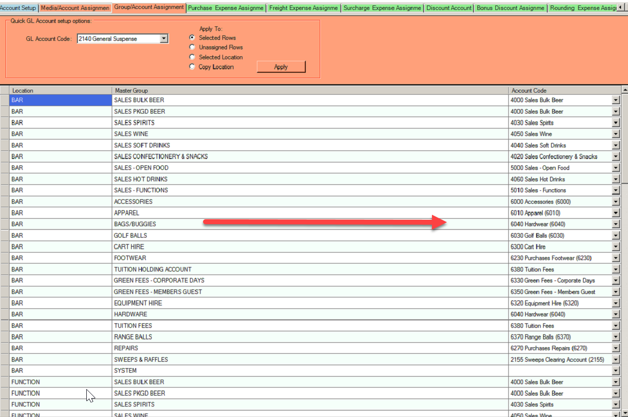Open the Discount Account tab
628x417 pixels.
click(449, 8)
